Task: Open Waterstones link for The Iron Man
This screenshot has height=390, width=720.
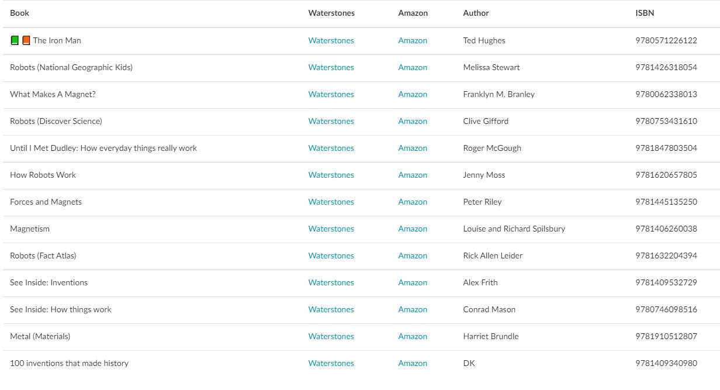Action: point(331,40)
